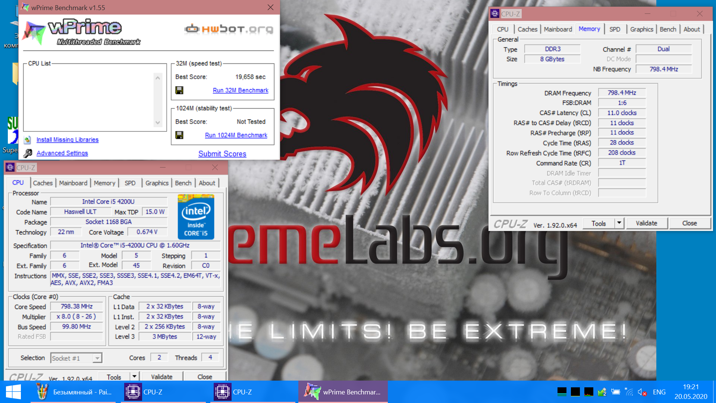Click the CPU List scroll down arrow
Screen dimensions: 716x403
158,123
